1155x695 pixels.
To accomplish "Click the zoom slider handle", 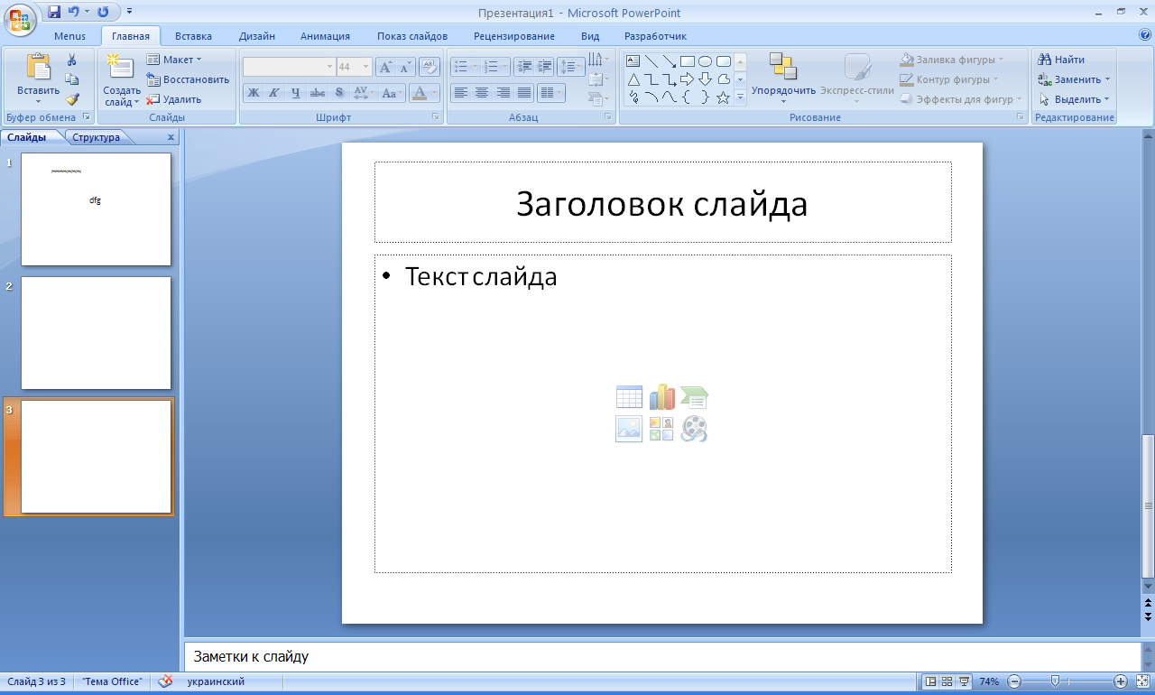I will pyautogui.click(x=1055, y=681).
